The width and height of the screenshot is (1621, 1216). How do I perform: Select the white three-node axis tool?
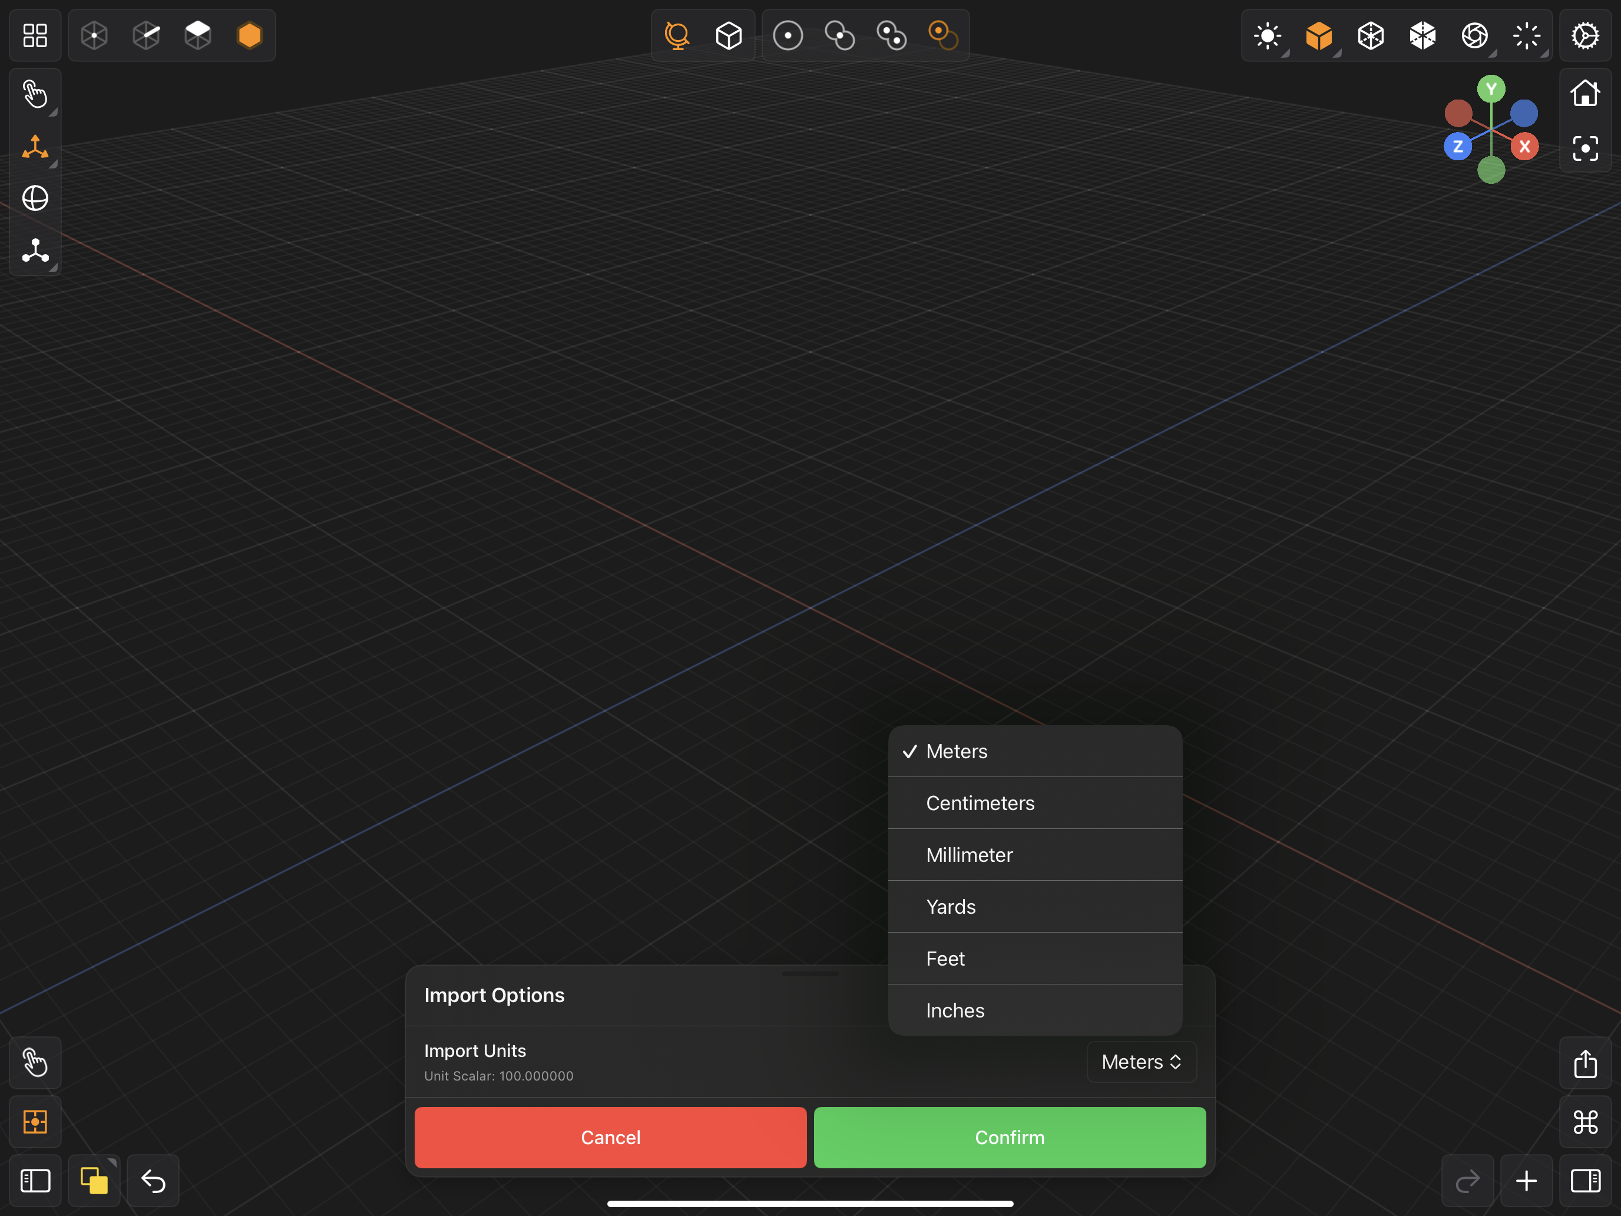tap(35, 250)
